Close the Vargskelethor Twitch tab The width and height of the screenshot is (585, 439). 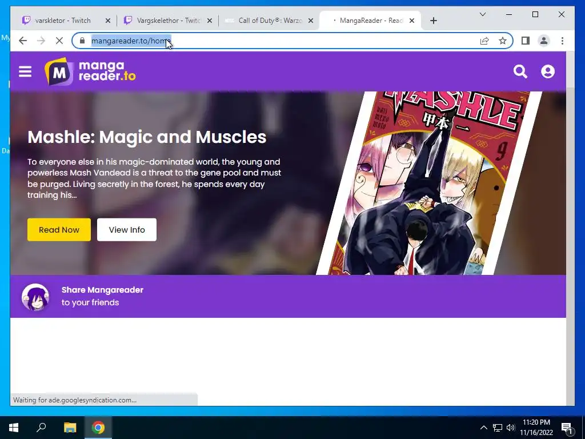click(210, 21)
